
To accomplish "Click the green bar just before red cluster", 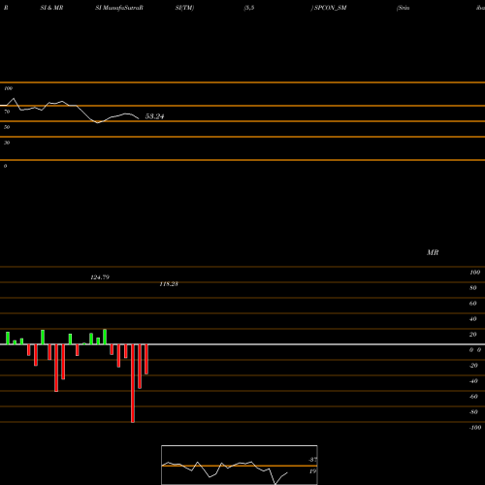I will tap(105, 337).
